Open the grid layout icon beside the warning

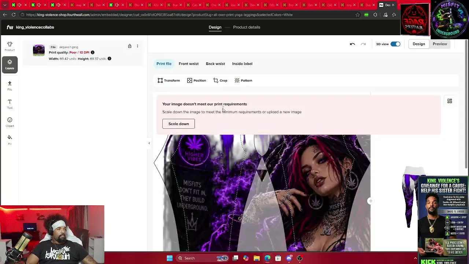[450, 101]
